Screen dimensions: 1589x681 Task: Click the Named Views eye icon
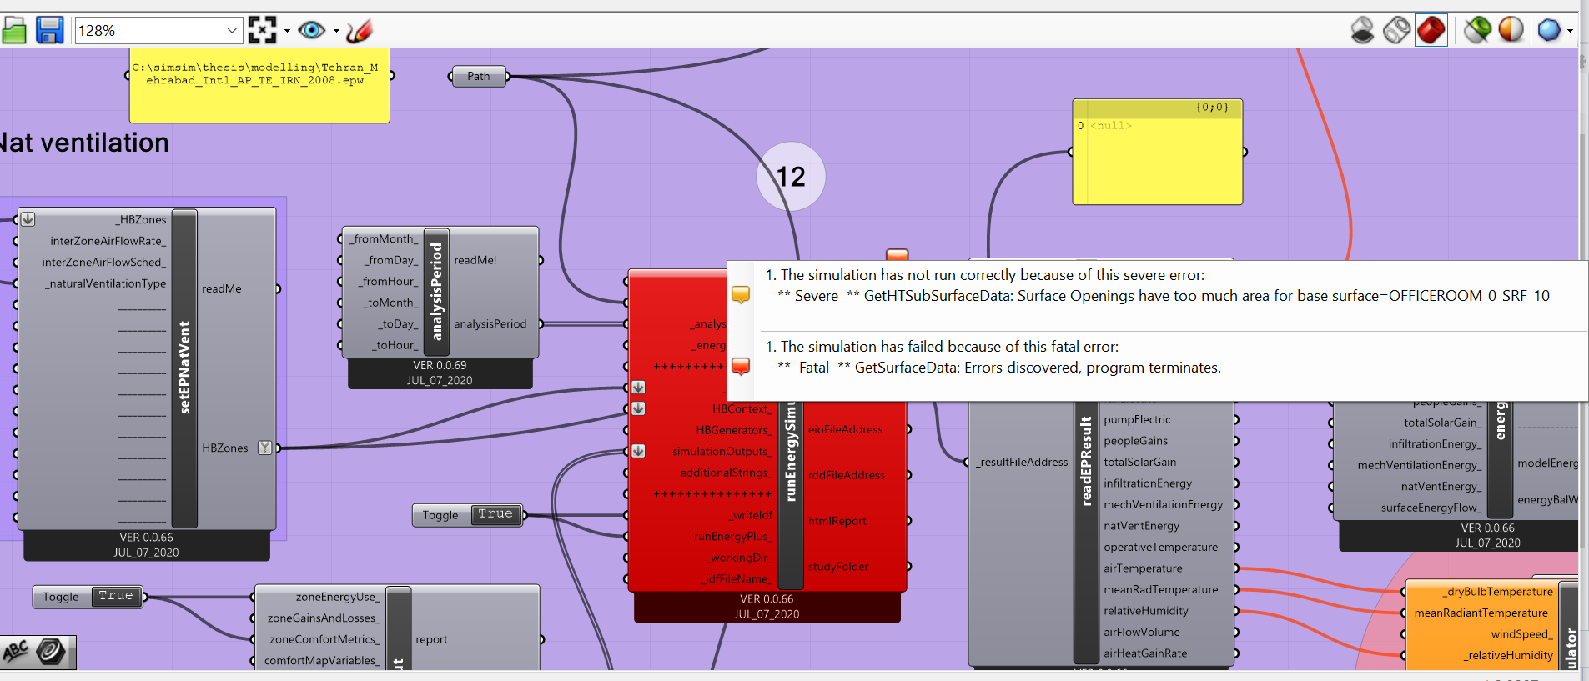point(312,31)
